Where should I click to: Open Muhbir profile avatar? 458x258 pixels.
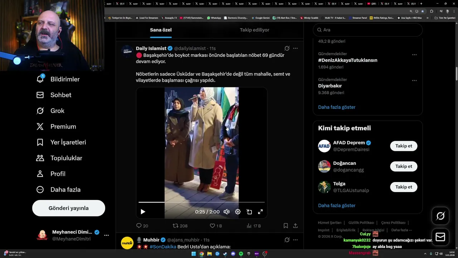127,243
